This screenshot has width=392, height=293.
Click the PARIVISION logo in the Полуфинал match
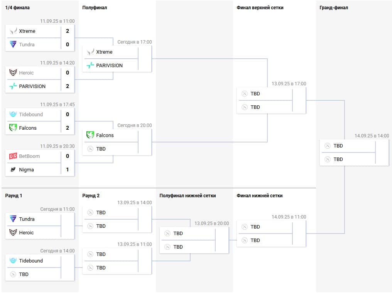pos(90,65)
